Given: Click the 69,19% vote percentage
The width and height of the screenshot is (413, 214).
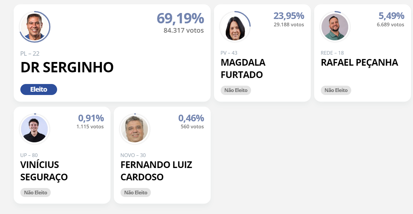Looking at the screenshot, I should pos(180,18).
